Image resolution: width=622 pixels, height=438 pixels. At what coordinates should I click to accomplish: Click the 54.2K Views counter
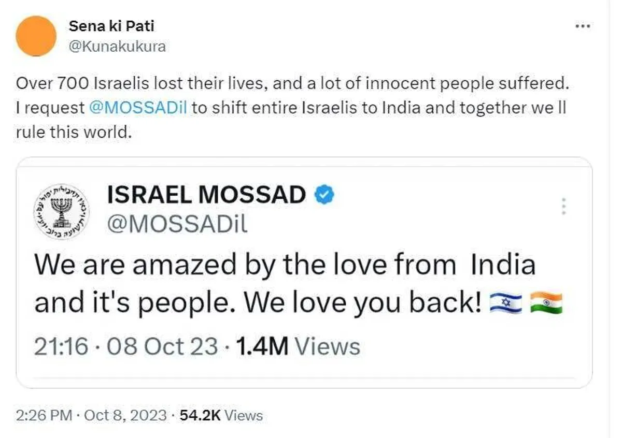tap(221, 415)
